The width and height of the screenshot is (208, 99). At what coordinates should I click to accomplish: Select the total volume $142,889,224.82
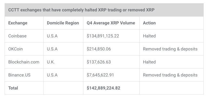click(104, 88)
